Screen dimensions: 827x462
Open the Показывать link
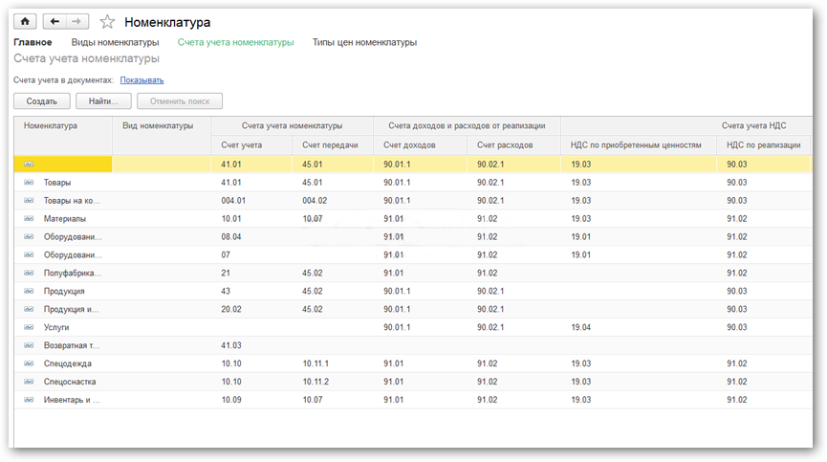[141, 80]
